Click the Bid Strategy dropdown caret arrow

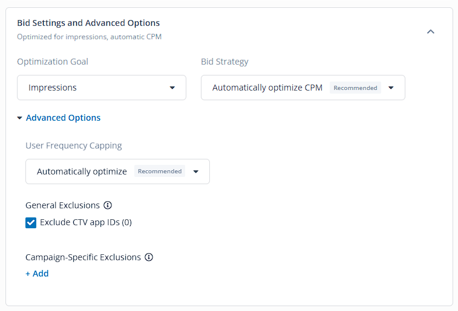391,88
